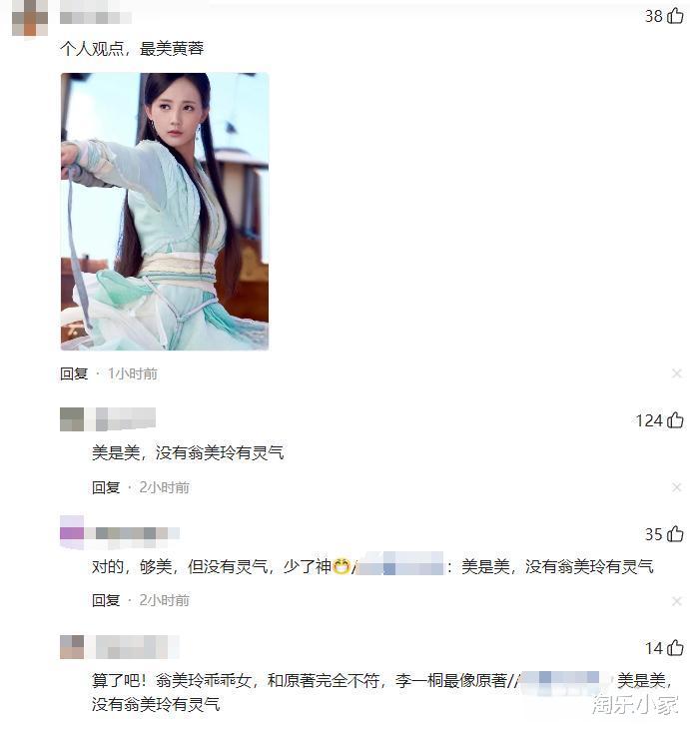Open the username of the 14-like commenter
690x729 pixels.
[x=137, y=647]
